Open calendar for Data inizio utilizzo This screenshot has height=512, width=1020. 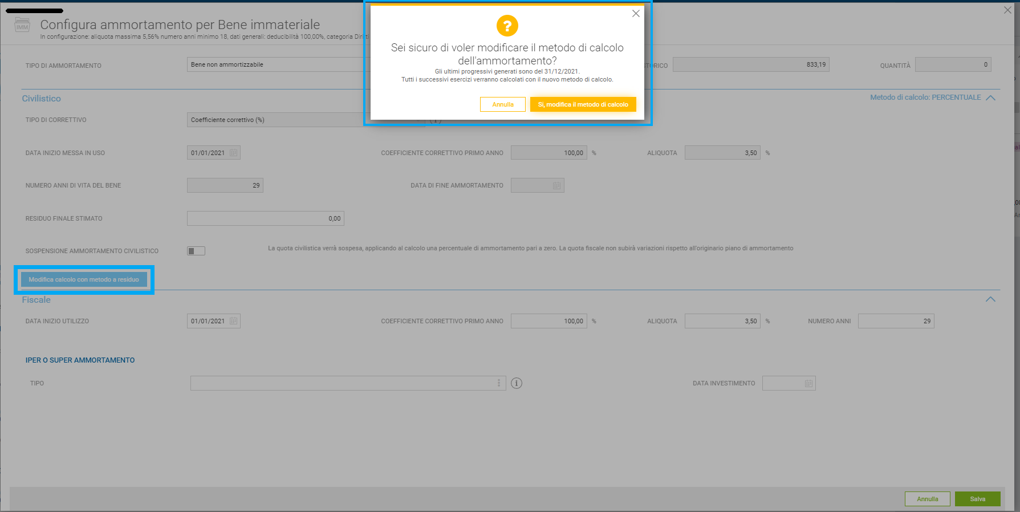233,321
